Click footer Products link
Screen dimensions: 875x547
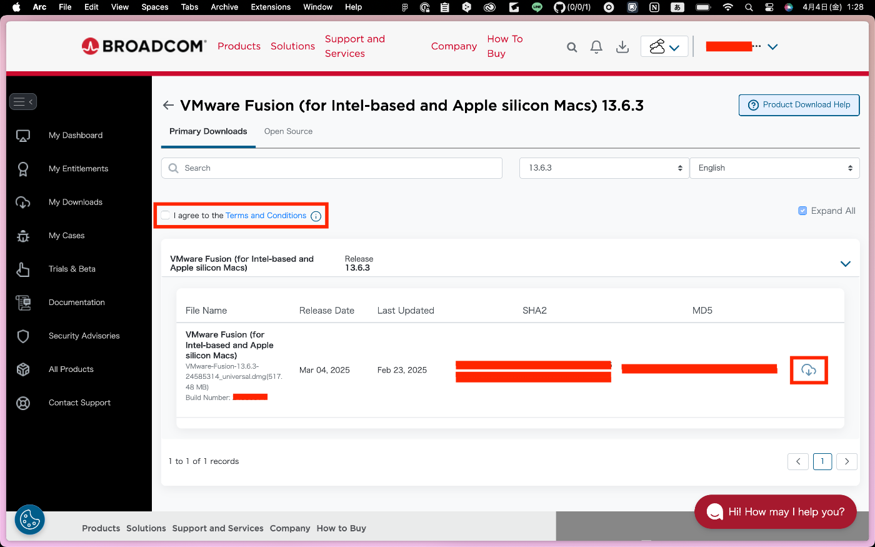pyautogui.click(x=101, y=528)
